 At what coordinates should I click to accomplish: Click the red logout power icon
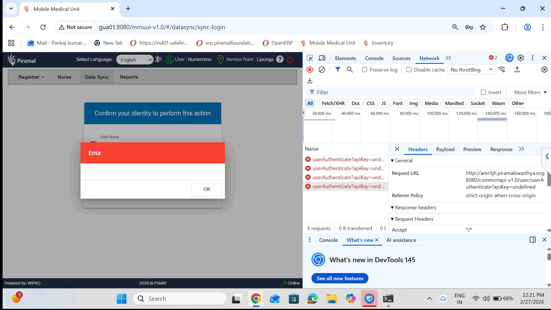pyautogui.click(x=290, y=60)
